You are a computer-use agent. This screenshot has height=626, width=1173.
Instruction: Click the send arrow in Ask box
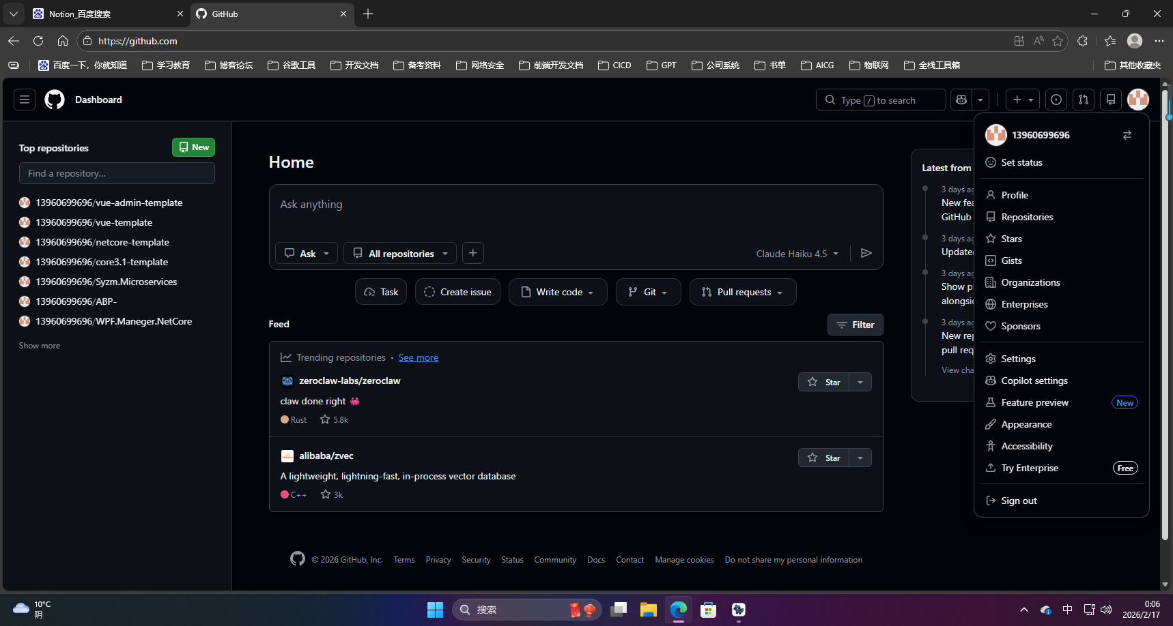(x=866, y=253)
